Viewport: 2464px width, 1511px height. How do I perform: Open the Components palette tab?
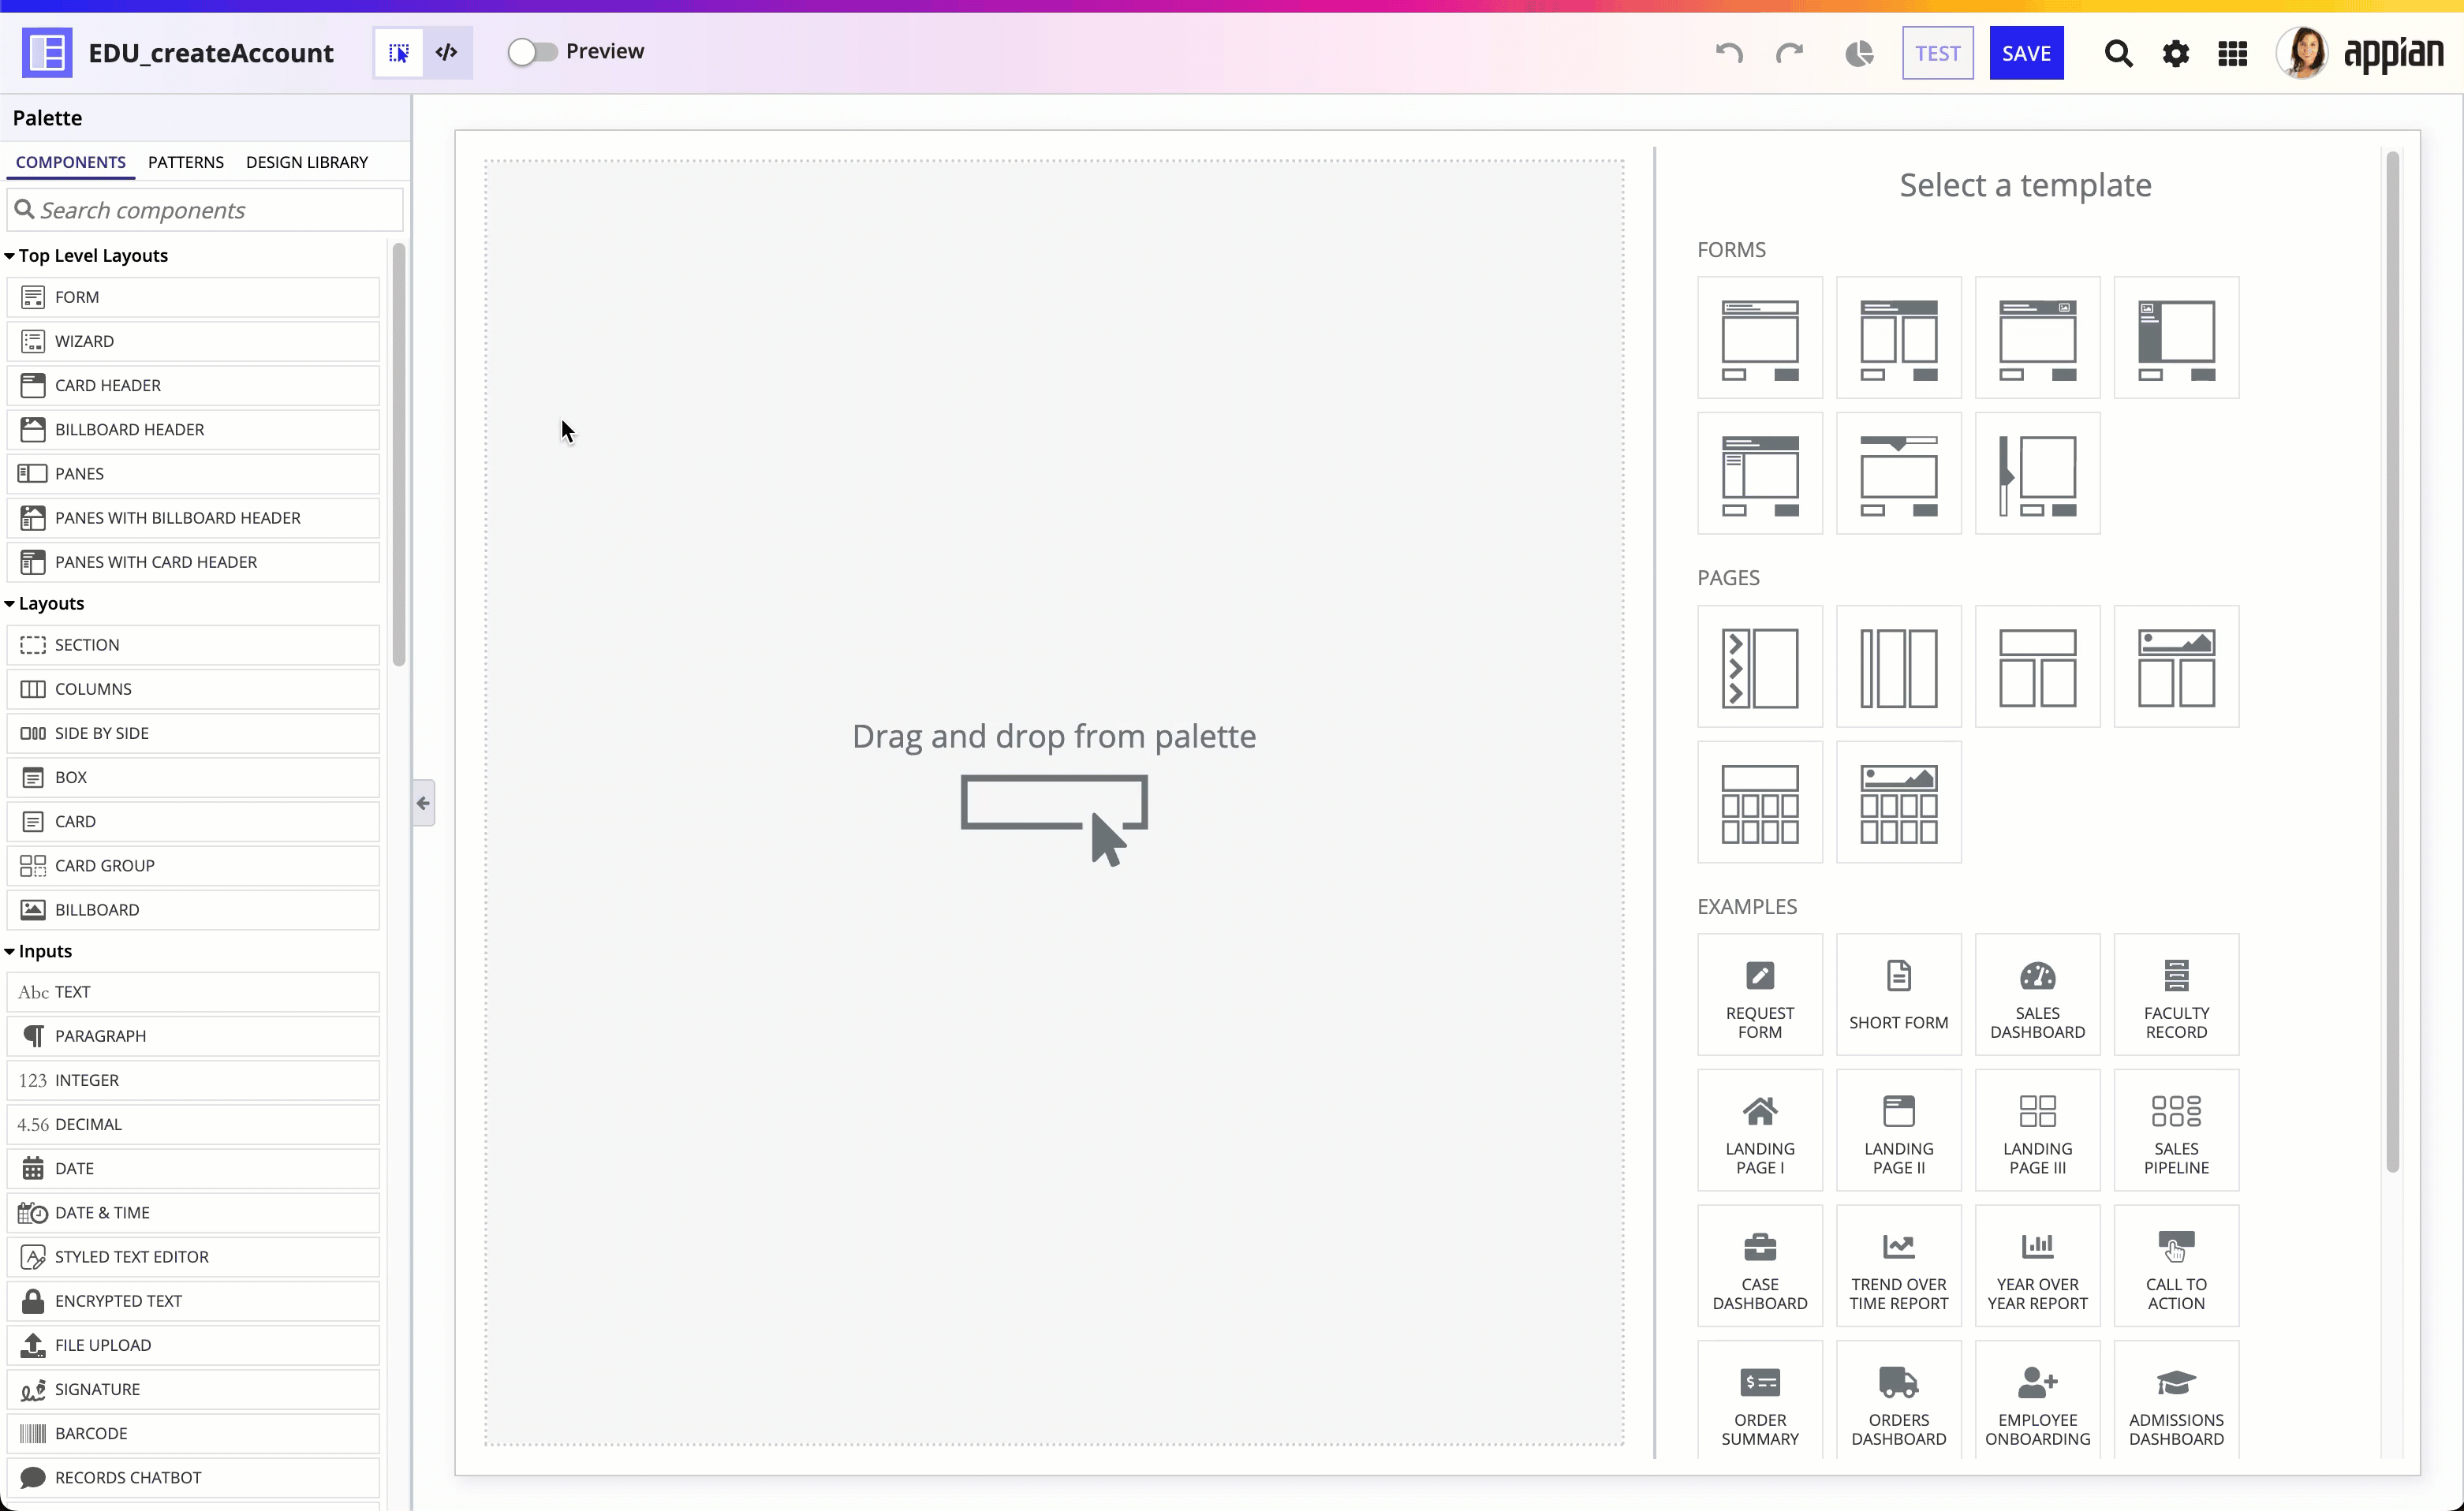click(70, 162)
